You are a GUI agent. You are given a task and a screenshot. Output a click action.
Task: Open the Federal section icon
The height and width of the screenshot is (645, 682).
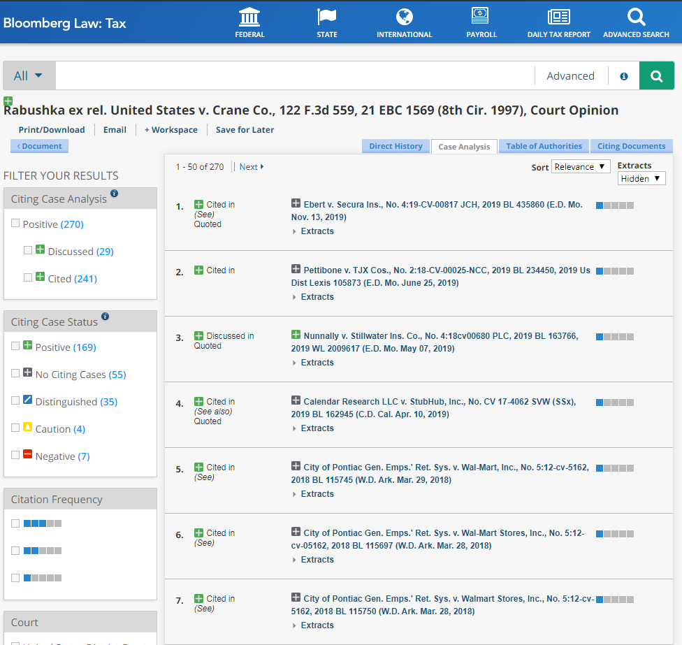coord(249,17)
